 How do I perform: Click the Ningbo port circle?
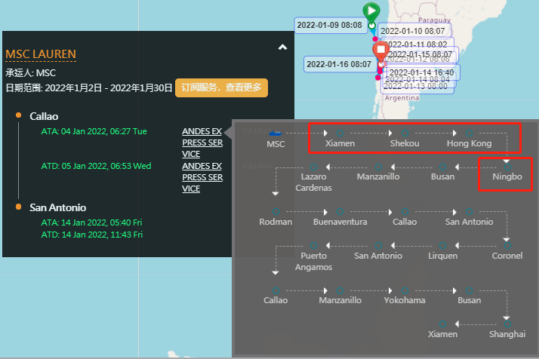pyautogui.click(x=507, y=167)
